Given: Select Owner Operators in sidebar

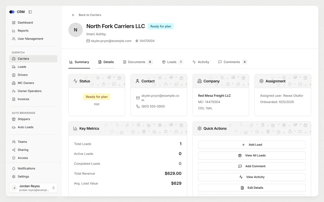Looking at the screenshot, I should [33, 91].
